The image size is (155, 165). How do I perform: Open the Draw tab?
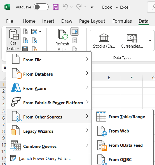pos(67,21)
